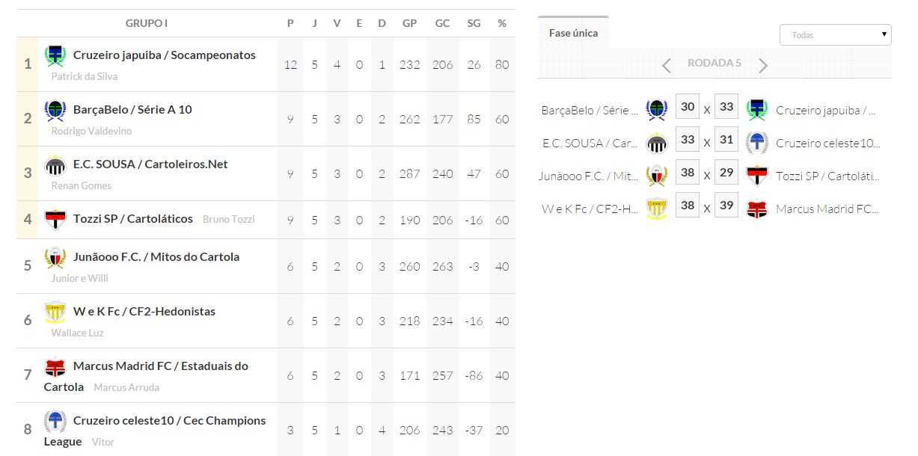Click Junãooo F.C. crest in standings table
The height and width of the screenshot is (456, 918).
55,258
